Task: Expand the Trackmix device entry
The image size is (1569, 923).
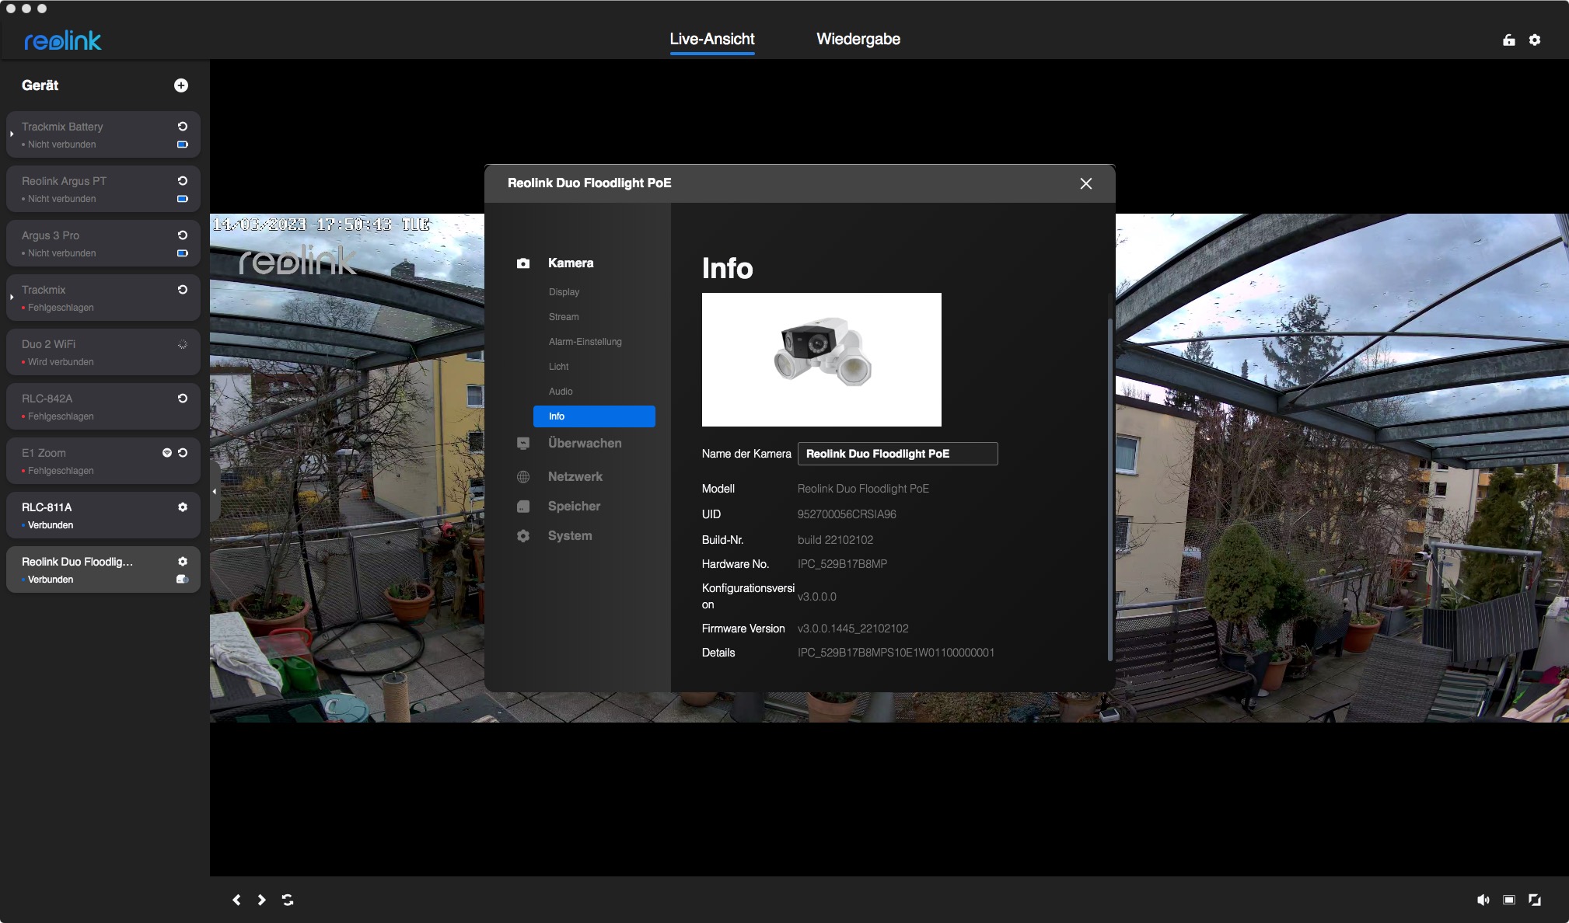Action: (x=12, y=298)
